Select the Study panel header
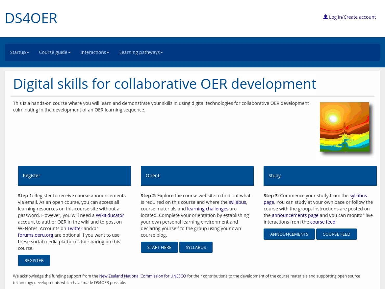The image size is (385, 289). point(320,176)
